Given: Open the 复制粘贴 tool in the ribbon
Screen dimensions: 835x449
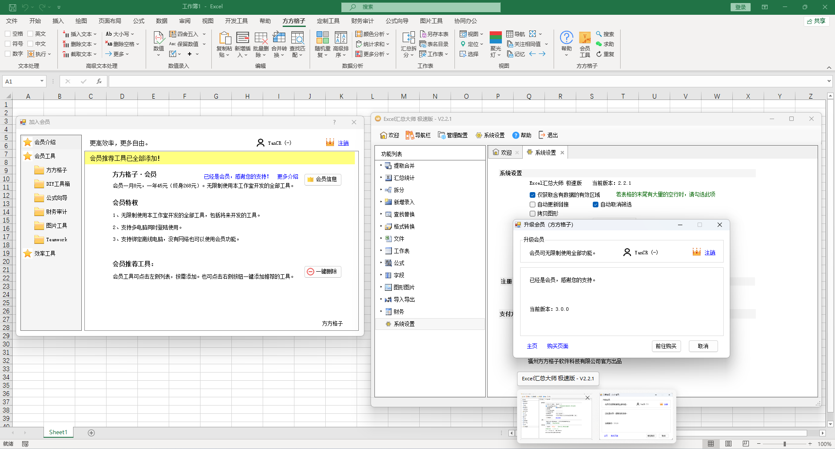Looking at the screenshot, I should coord(224,44).
